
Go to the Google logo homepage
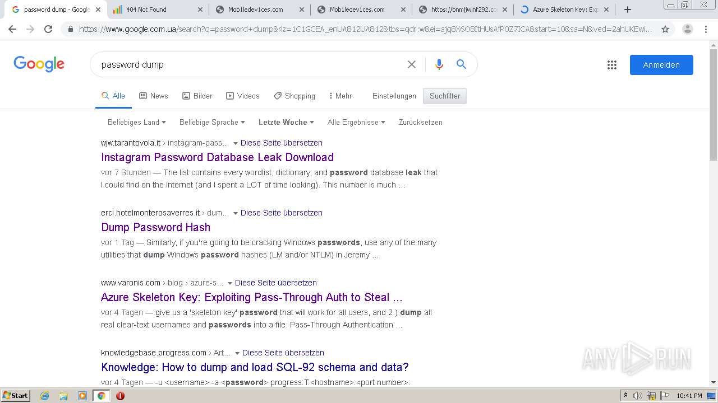point(39,64)
